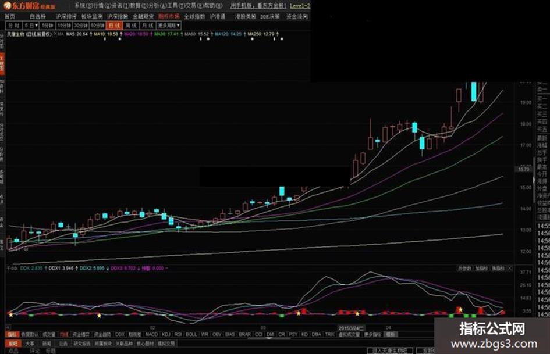The width and height of the screenshot is (550, 354).
Task: Select the 成交量 indicator tab
Action: [49, 335]
